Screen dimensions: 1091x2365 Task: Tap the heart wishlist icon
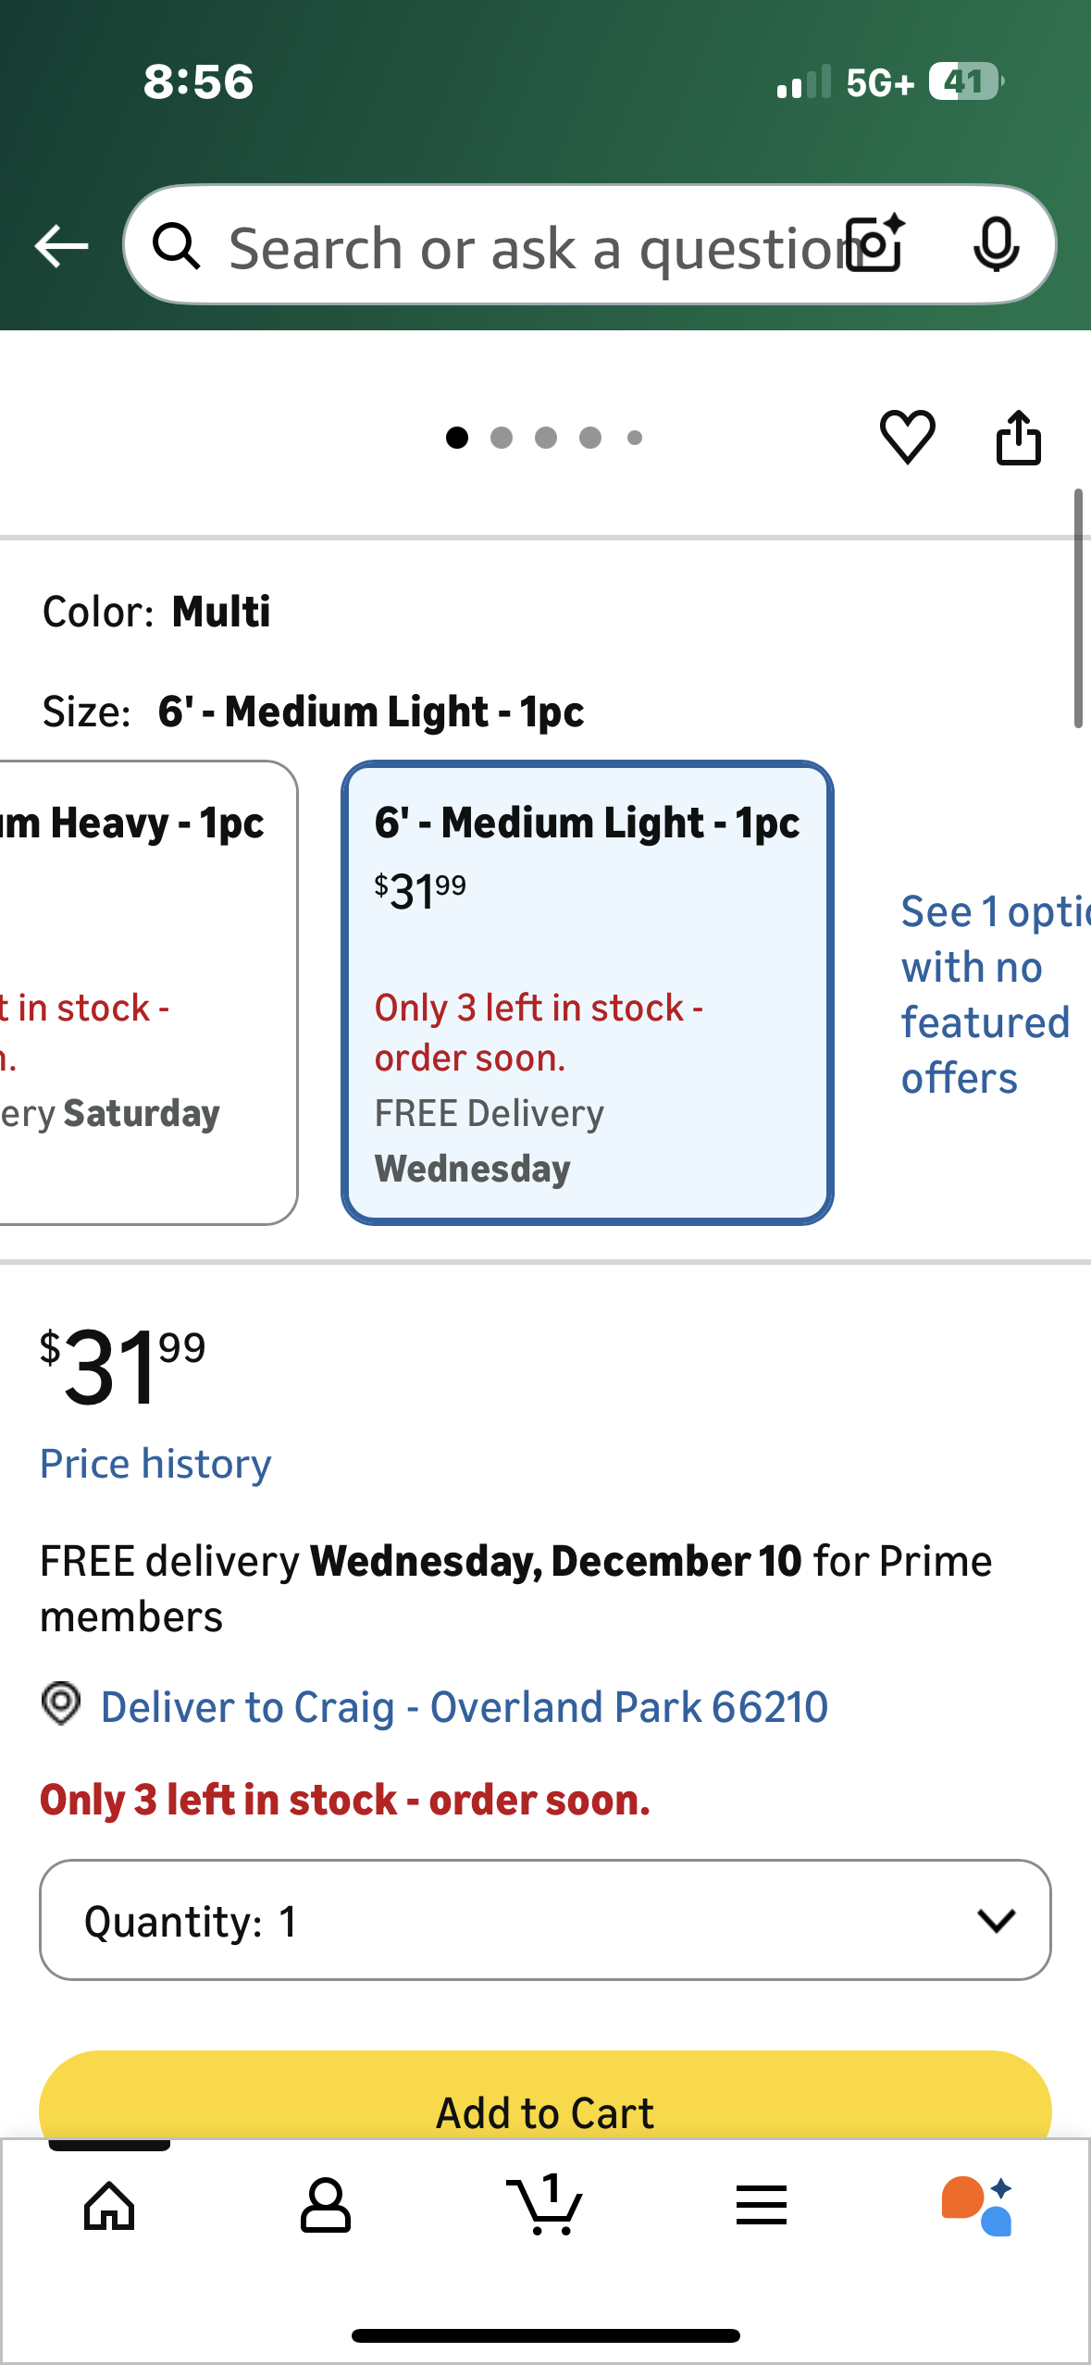click(x=907, y=437)
